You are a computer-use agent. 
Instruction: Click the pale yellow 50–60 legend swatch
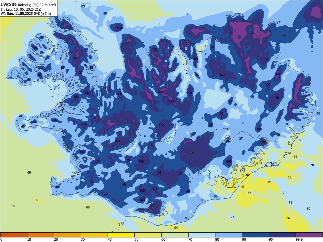148,235
